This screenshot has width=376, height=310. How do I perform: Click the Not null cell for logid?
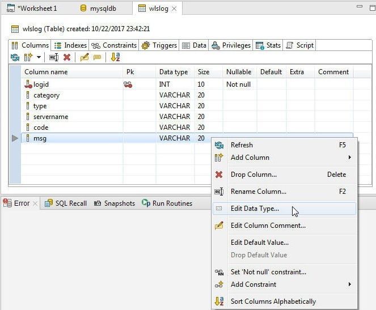(239, 84)
